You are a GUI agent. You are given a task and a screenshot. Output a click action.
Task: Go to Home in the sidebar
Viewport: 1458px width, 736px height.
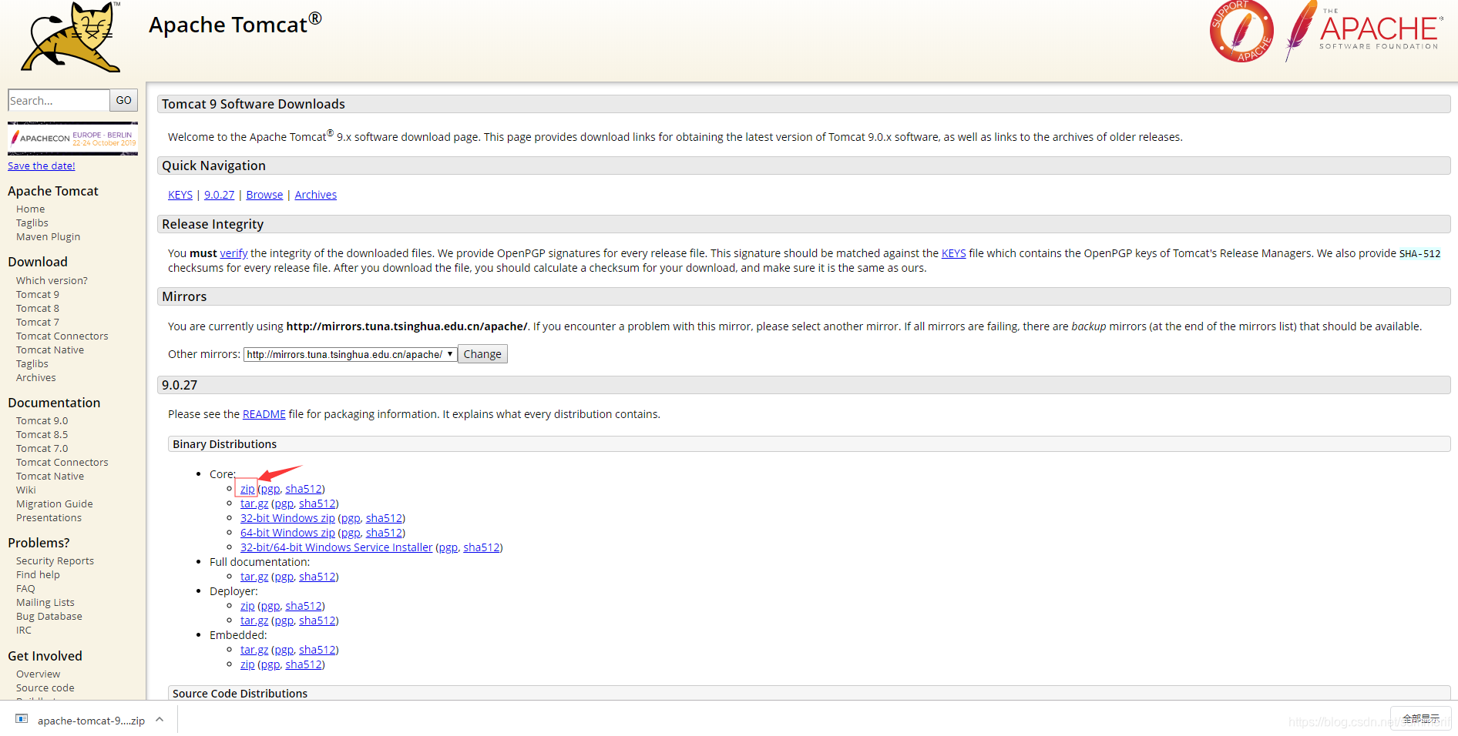click(30, 209)
